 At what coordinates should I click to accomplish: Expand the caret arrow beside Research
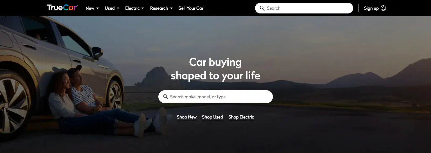coord(171,8)
